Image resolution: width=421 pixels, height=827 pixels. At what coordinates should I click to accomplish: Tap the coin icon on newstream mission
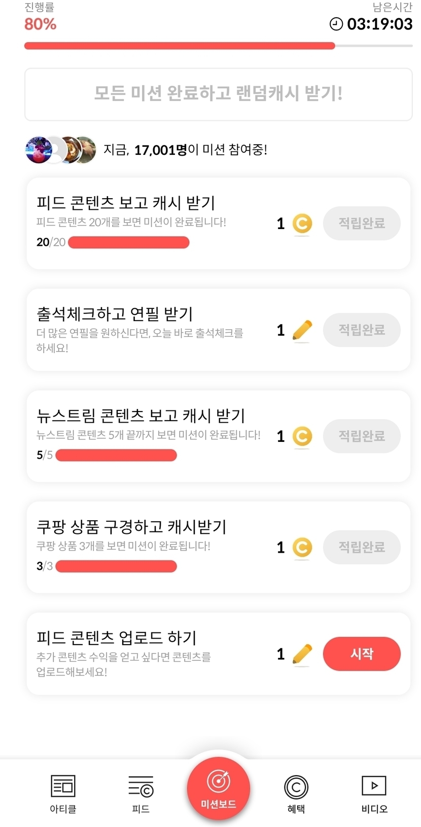302,436
